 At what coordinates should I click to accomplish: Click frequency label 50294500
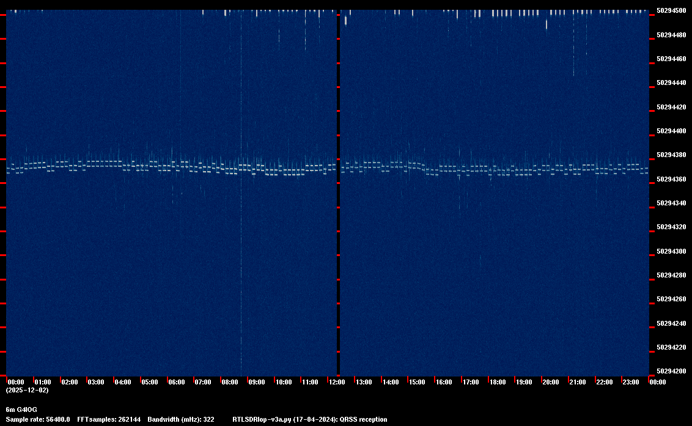pos(672,10)
